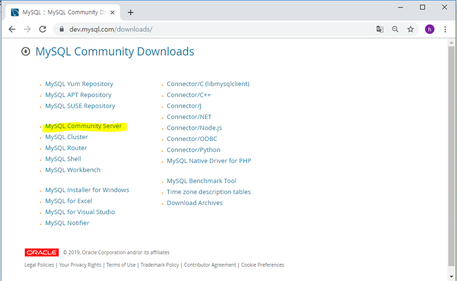Image resolution: width=457 pixels, height=281 pixels.
Task: Open Cookie Preferences footer link
Action: pos(263,265)
